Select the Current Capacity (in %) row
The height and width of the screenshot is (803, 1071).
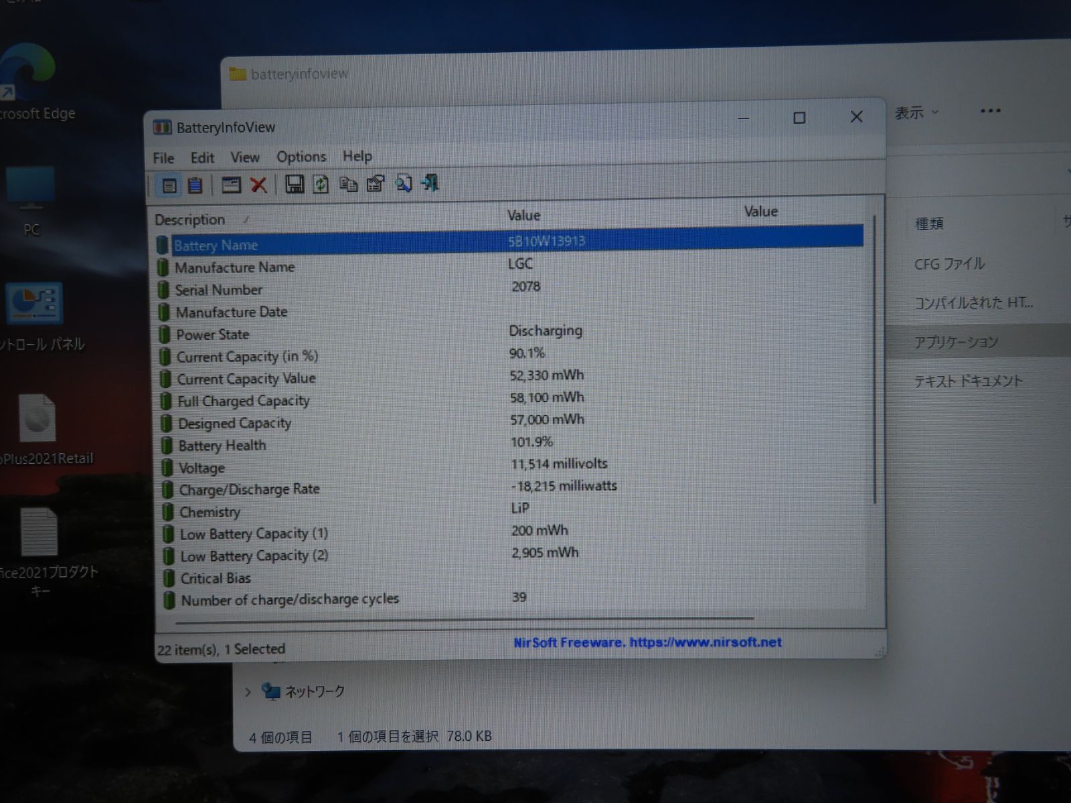click(x=510, y=354)
